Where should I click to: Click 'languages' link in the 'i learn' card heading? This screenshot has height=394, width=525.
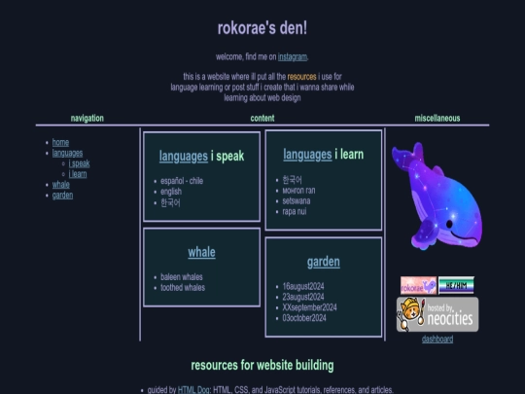tap(307, 155)
